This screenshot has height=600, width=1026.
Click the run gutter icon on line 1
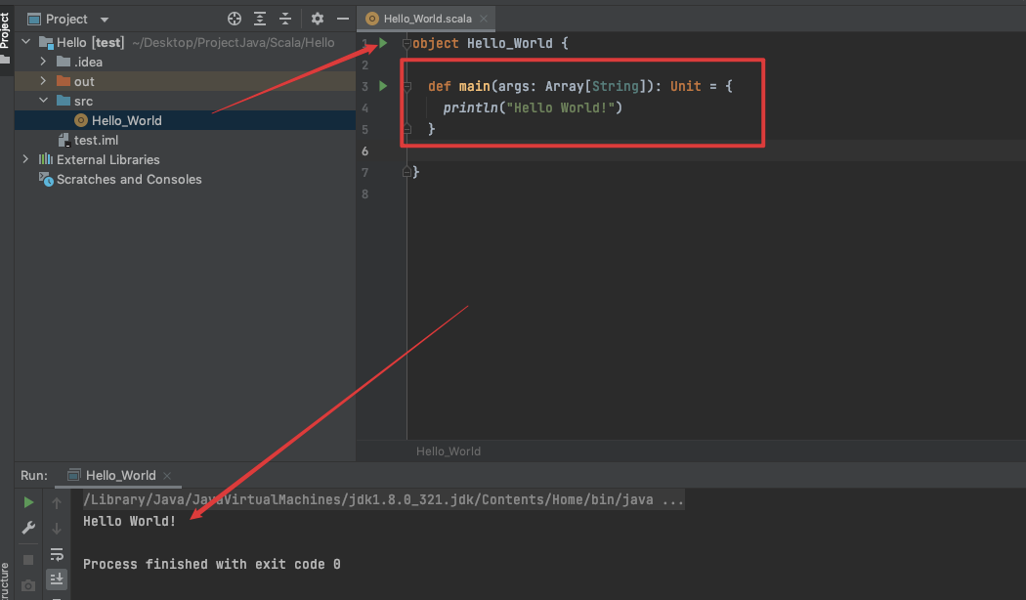pyautogui.click(x=383, y=43)
